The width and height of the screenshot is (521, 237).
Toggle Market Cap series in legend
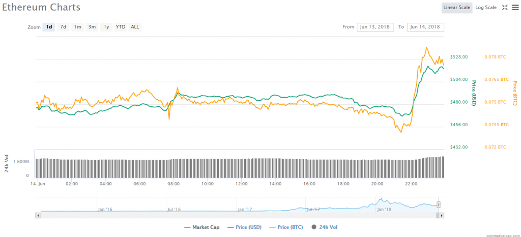201,227
